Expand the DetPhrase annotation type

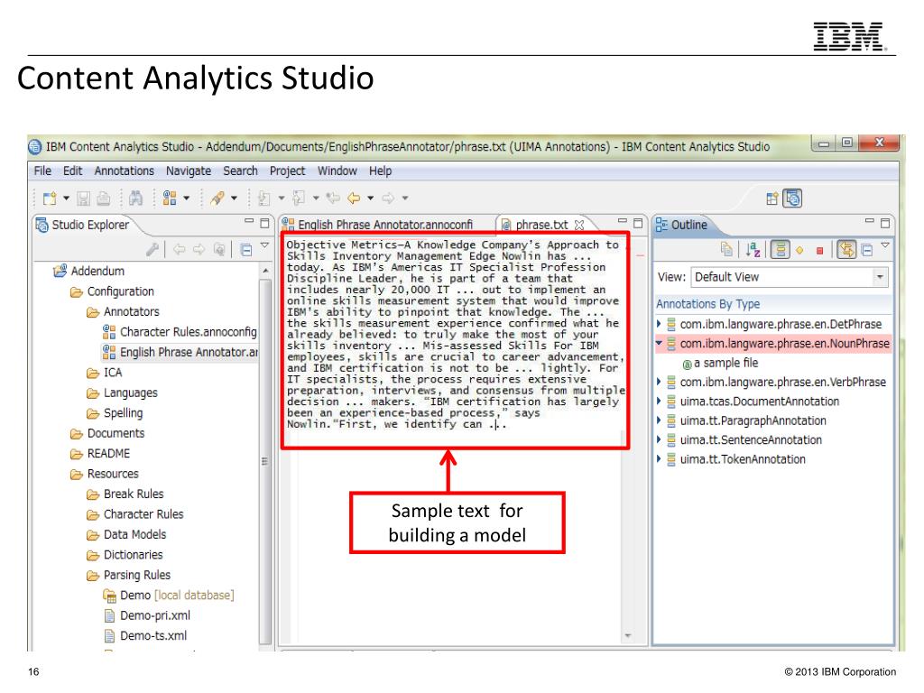[x=659, y=324]
